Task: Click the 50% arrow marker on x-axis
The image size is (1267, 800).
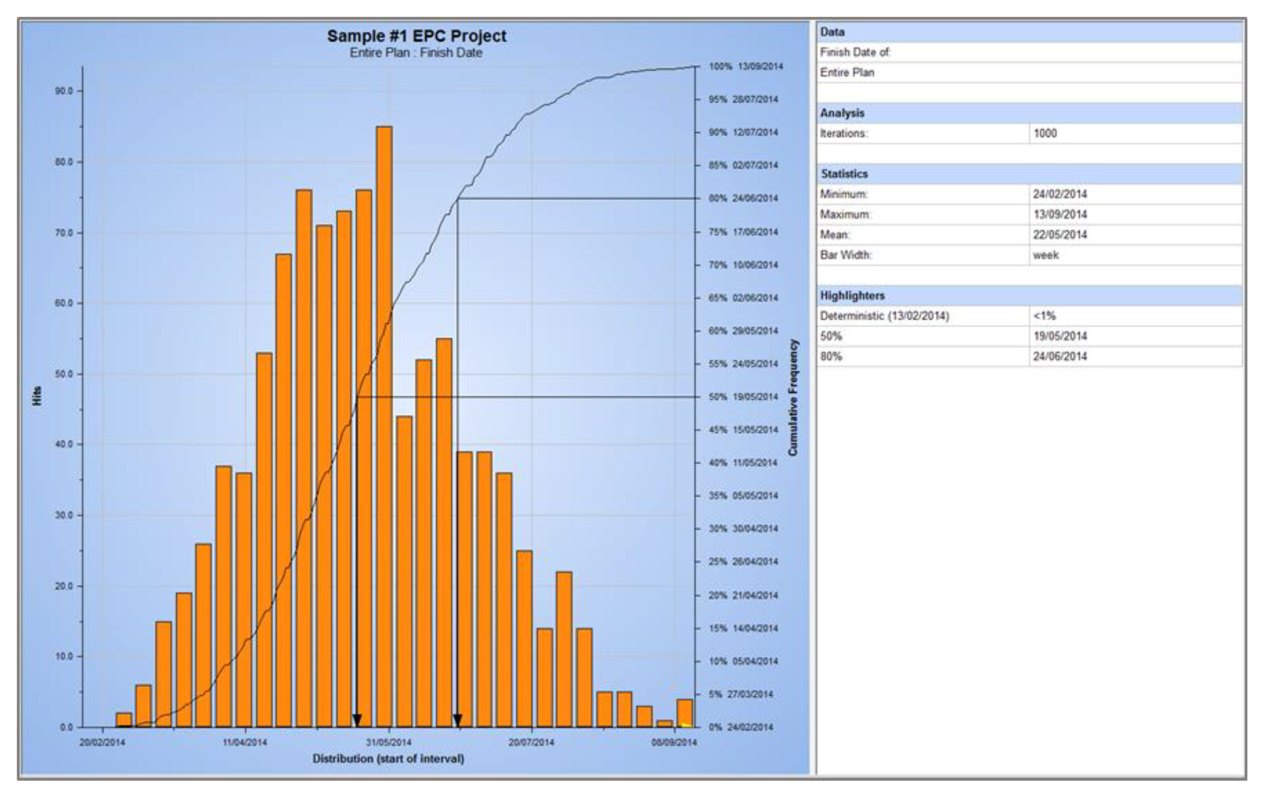Action: (357, 719)
